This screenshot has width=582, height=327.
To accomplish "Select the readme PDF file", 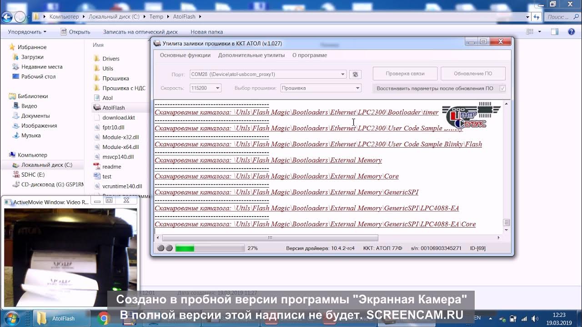I will (111, 167).
